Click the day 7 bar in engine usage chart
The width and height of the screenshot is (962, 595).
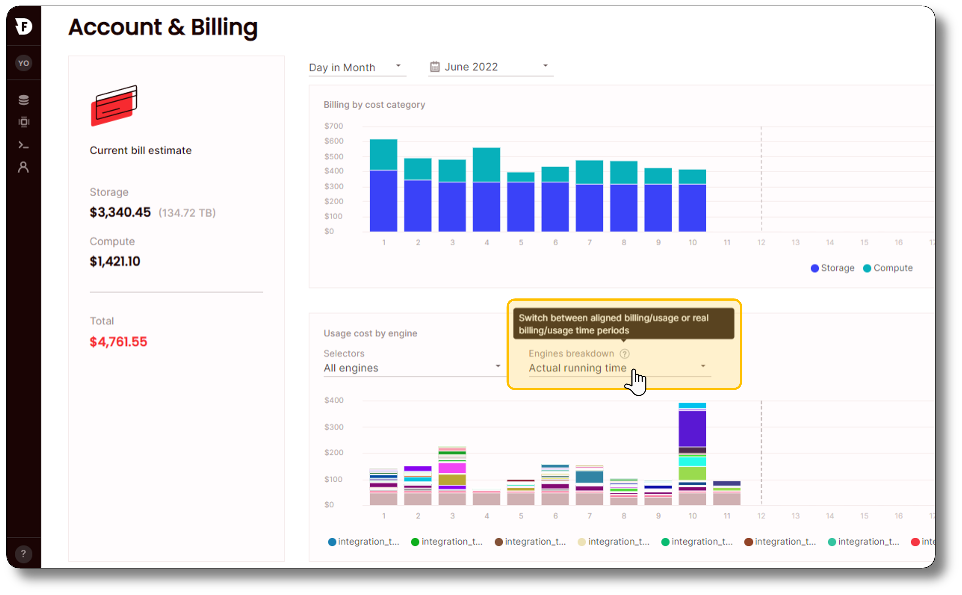589,485
